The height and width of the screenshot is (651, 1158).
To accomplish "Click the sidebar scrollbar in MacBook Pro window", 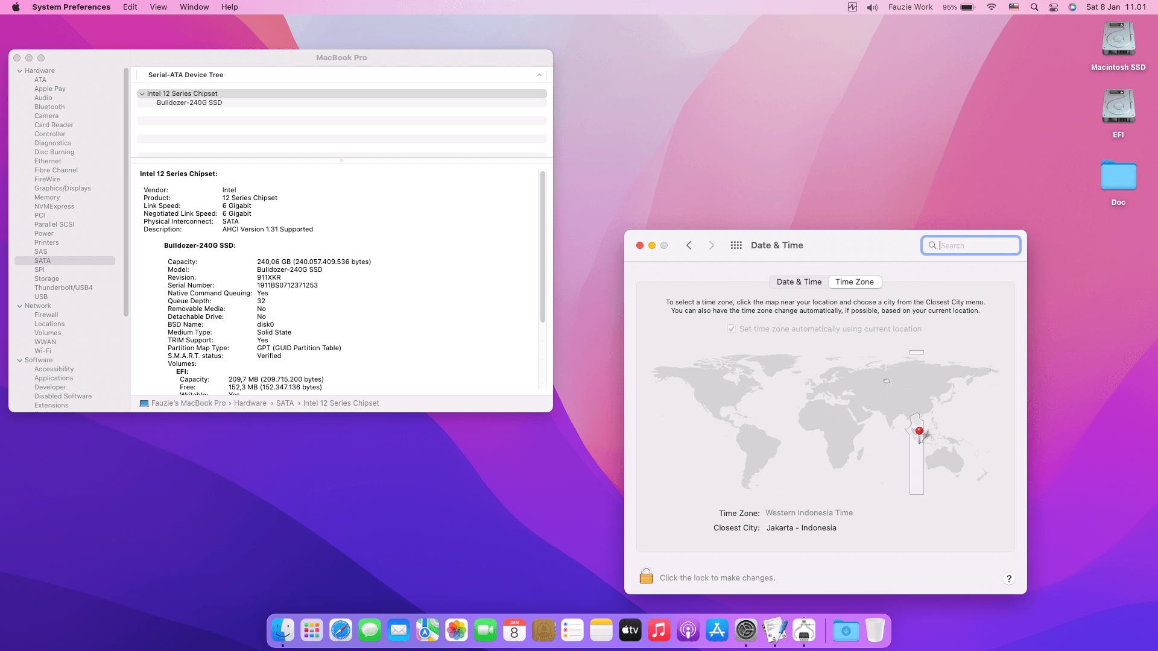I will tap(126, 193).
